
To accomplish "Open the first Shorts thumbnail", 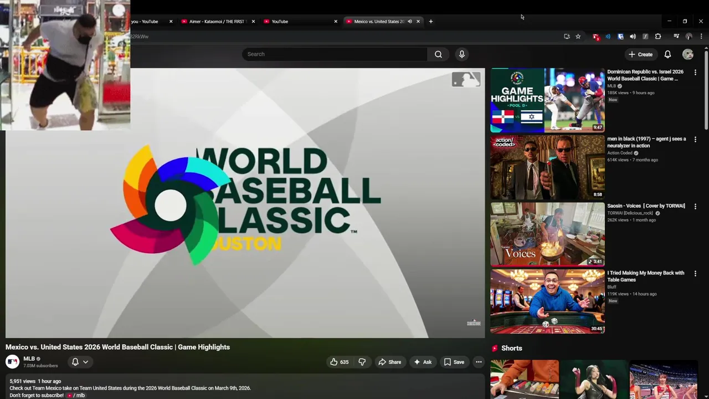I will coord(525,379).
